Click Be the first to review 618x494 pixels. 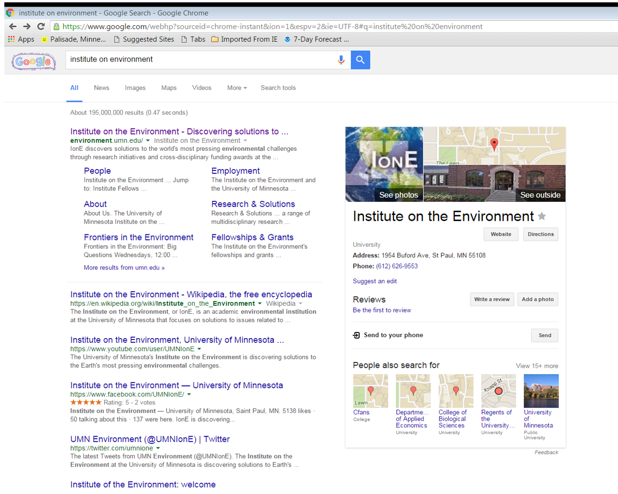[x=382, y=310]
